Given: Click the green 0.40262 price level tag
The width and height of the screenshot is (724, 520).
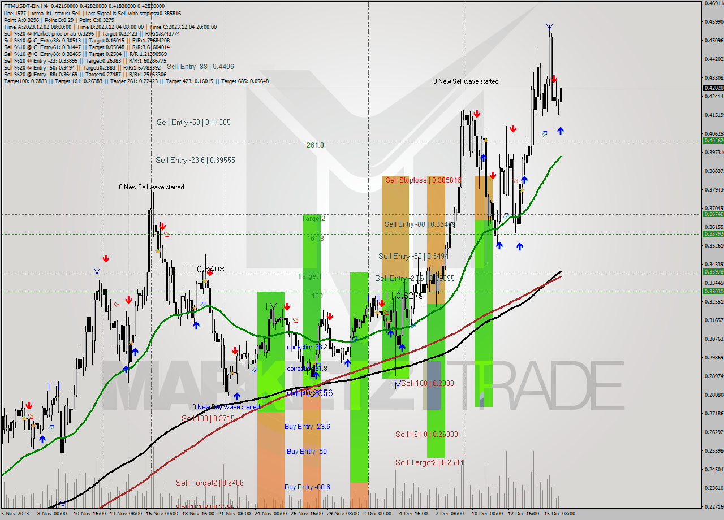Looking at the screenshot, I should (x=713, y=140).
